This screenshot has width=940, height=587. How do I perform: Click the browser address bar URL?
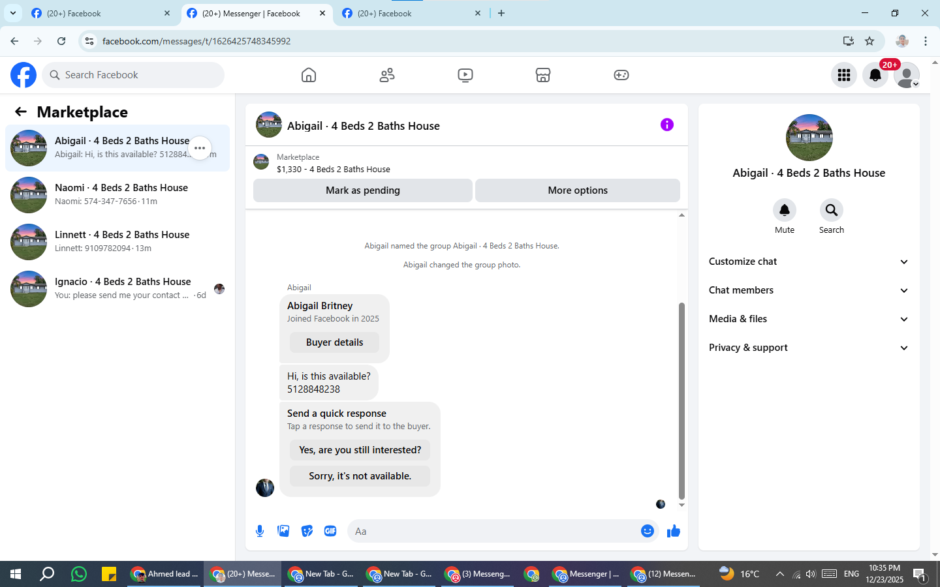tap(196, 41)
